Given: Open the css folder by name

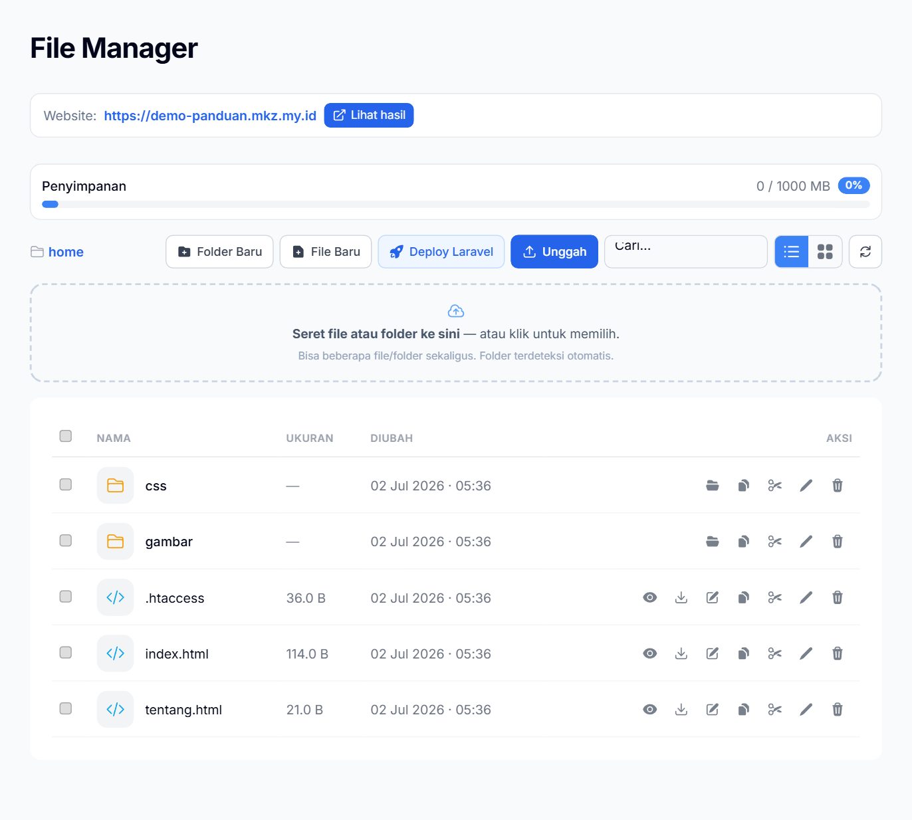Looking at the screenshot, I should (x=156, y=486).
